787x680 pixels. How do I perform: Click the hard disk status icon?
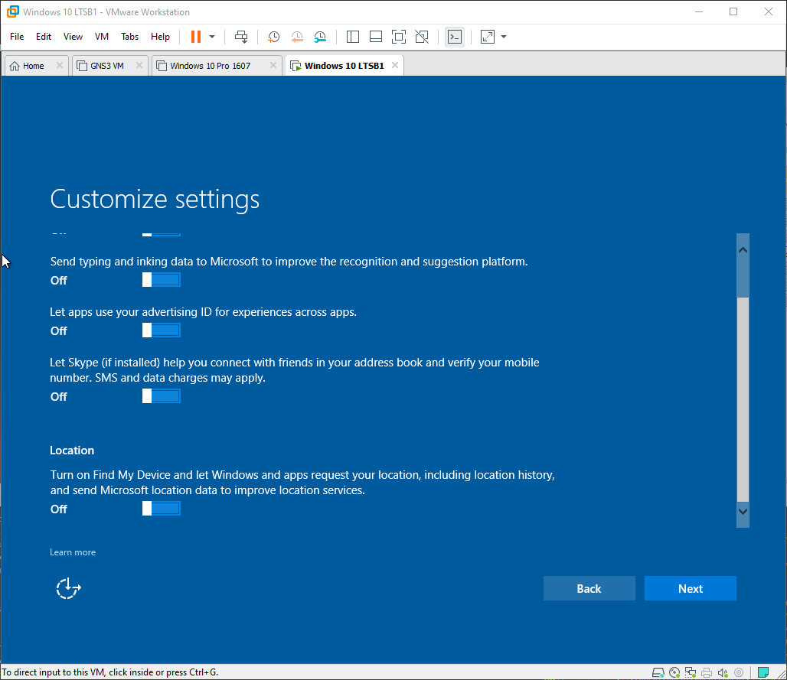point(658,672)
